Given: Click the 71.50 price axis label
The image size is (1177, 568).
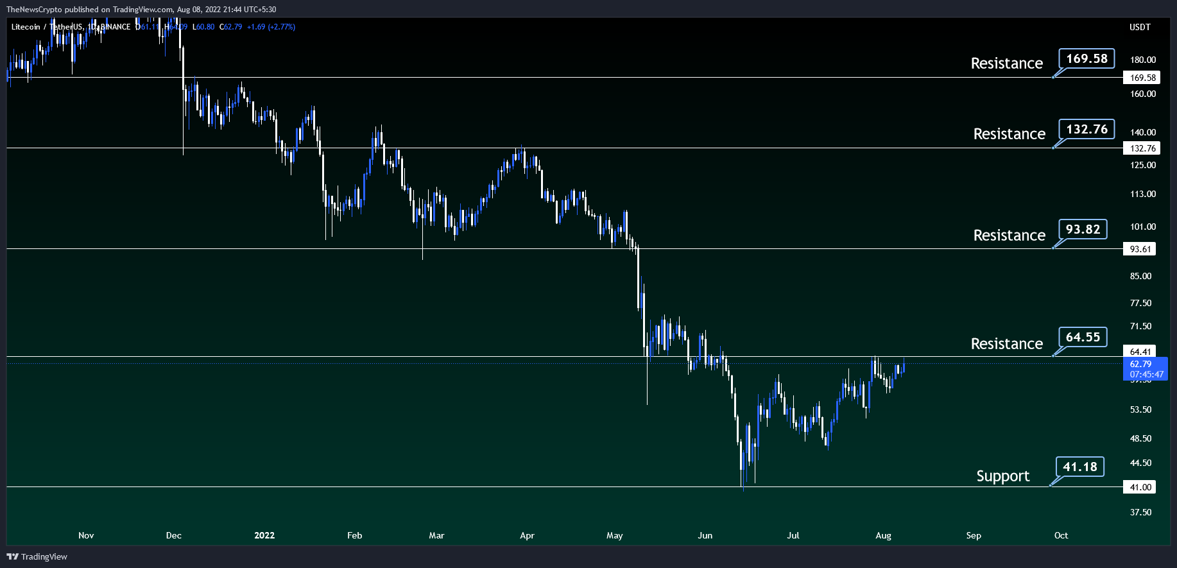Looking at the screenshot, I should pyautogui.click(x=1140, y=326).
